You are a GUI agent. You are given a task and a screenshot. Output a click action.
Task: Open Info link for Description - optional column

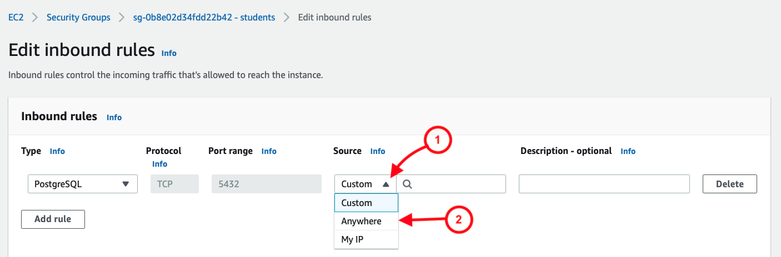click(x=628, y=151)
